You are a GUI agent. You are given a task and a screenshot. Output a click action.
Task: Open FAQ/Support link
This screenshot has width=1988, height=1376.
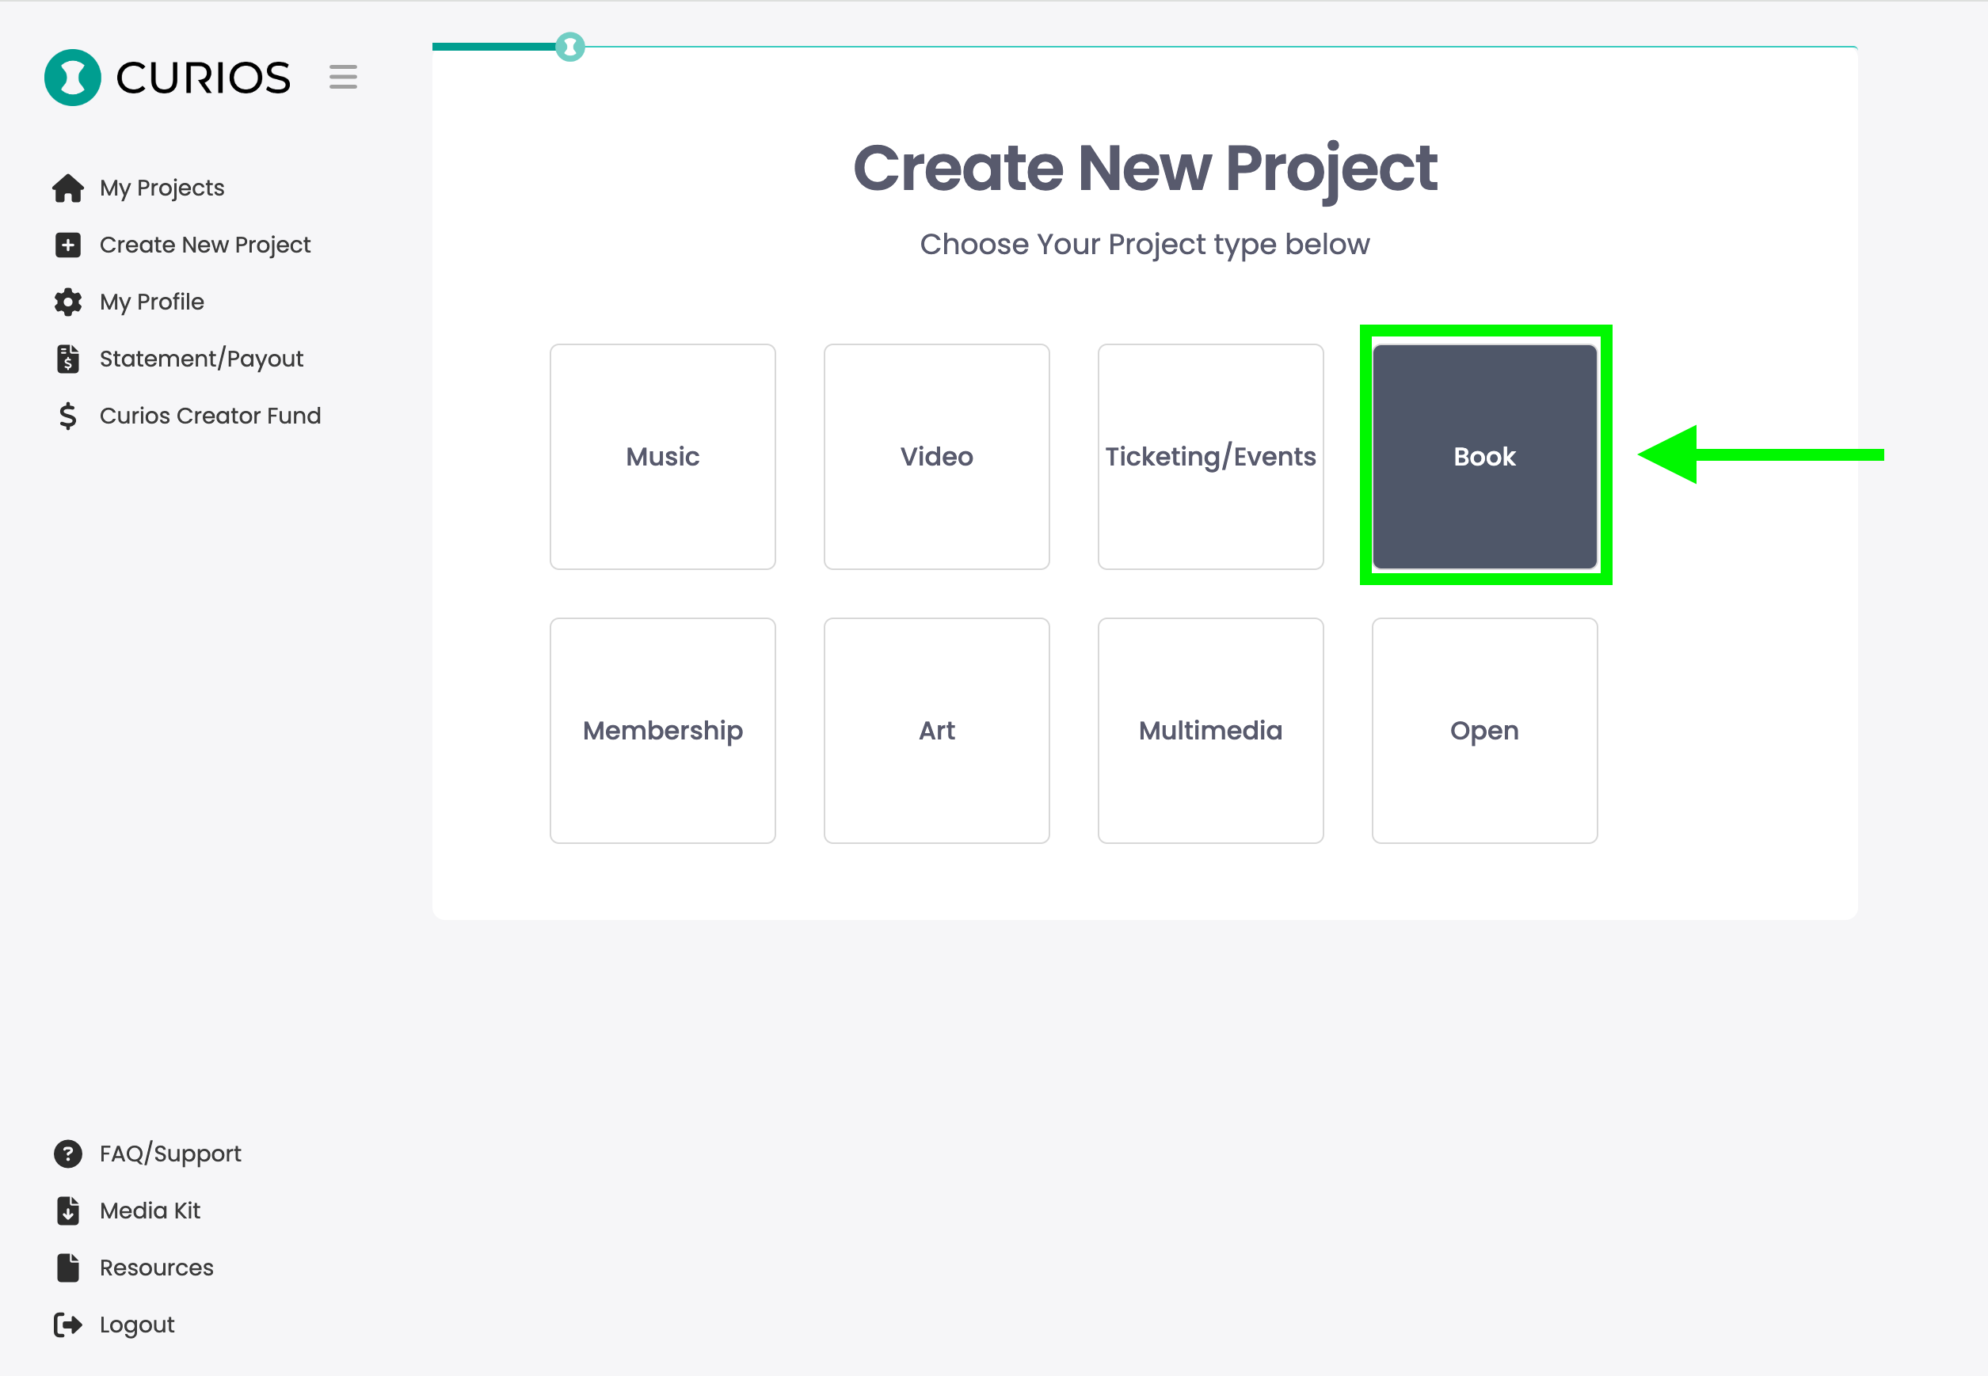tap(171, 1154)
